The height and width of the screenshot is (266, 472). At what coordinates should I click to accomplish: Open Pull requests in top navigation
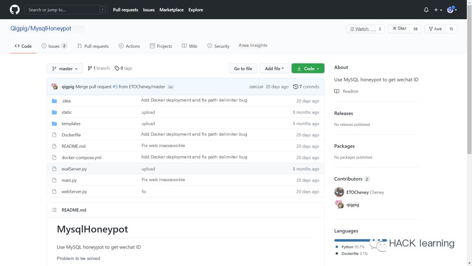pos(125,10)
